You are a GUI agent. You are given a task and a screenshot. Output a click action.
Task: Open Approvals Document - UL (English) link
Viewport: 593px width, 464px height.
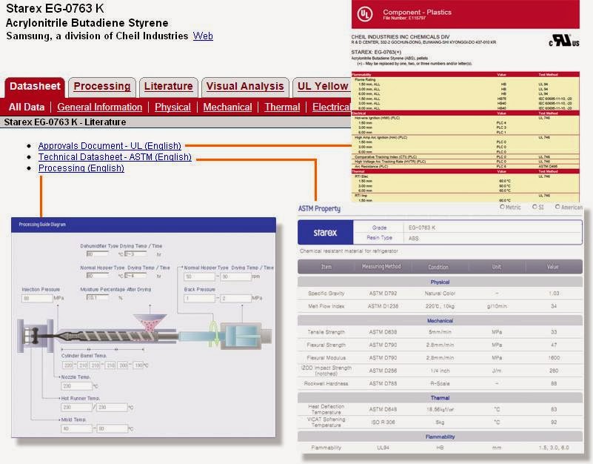[110, 146]
